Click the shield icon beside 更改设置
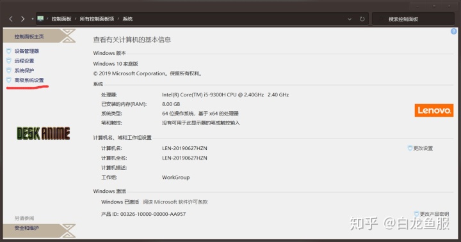The height and width of the screenshot is (242, 461). click(410, 148)
